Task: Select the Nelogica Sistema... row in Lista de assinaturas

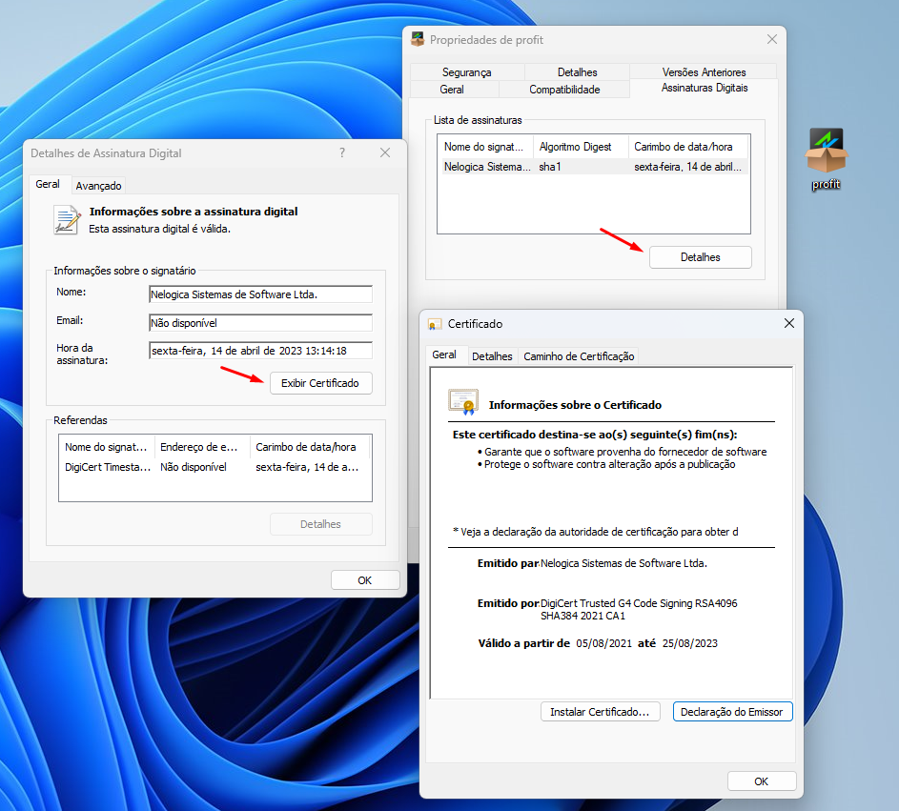Action: 593,167
